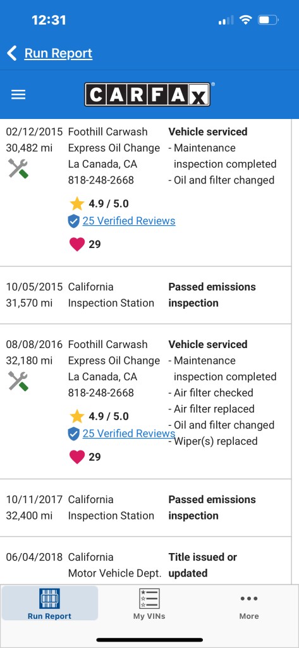The image size is (299, 648).
Task: Tap the heart icon in 2016 service entry
Action: pyautogui.click(x=77, y=457)
